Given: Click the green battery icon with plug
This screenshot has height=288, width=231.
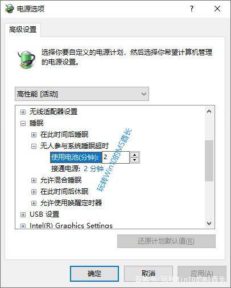Looking at the screenshot, I should pos(26,59).
